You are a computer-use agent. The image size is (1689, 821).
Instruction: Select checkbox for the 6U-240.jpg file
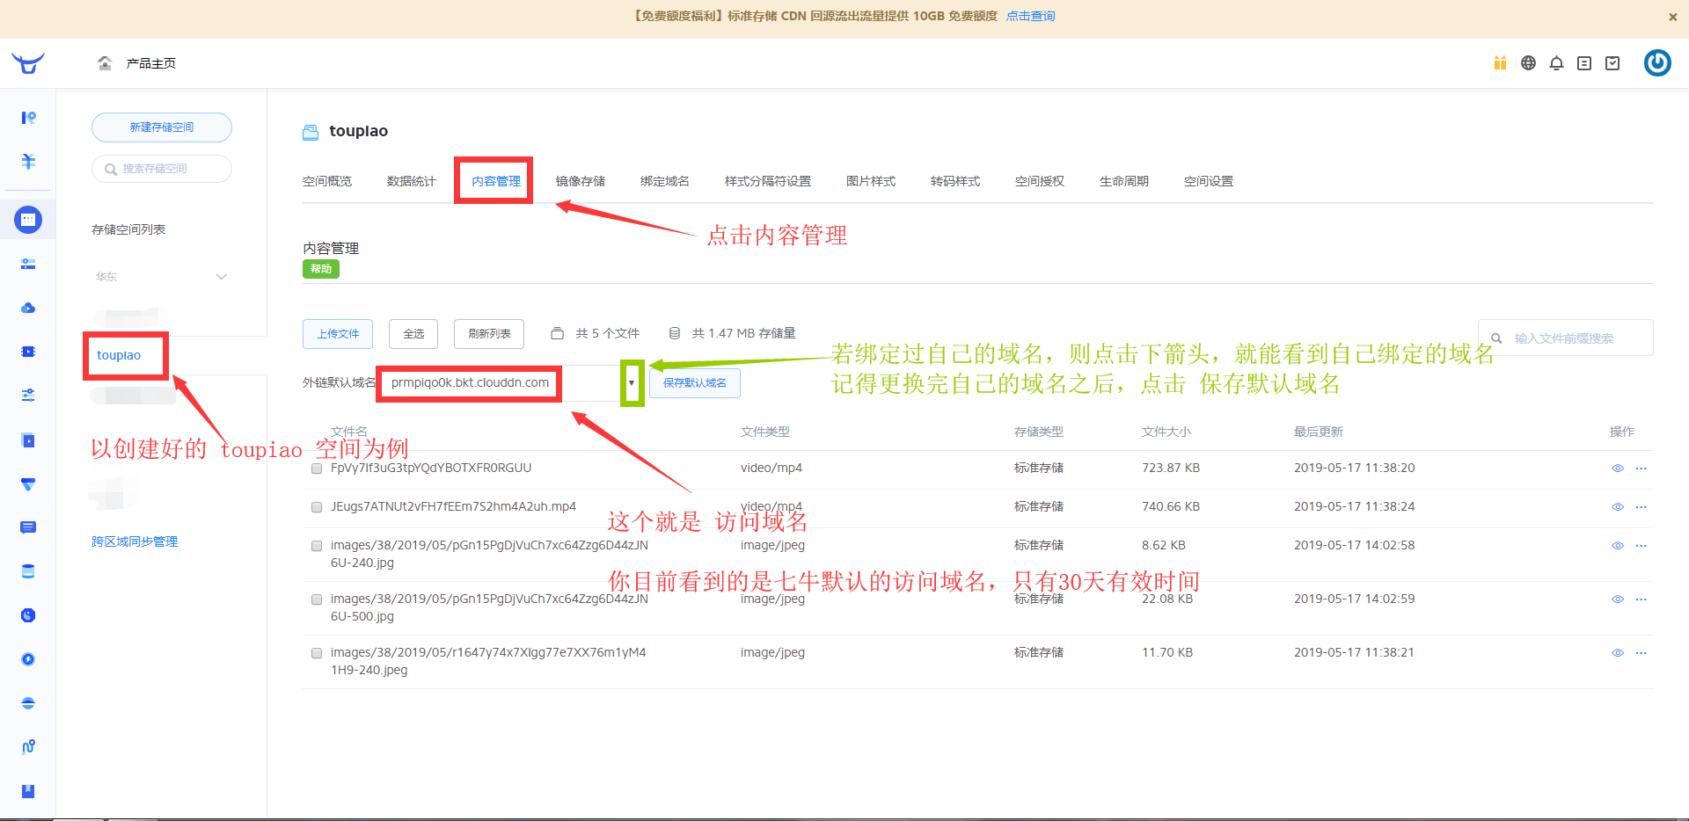[317, 546]
